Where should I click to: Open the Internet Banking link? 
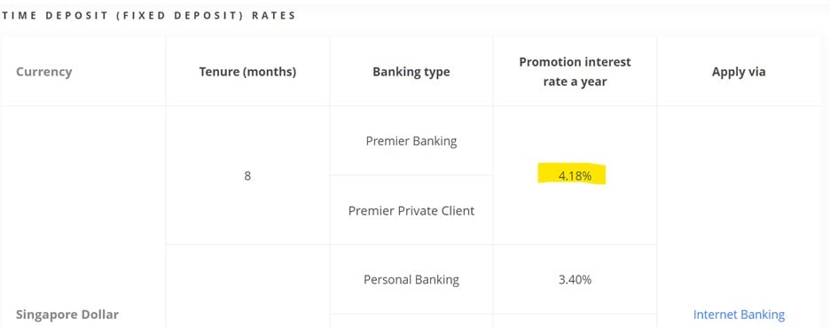(x=739, y=315)
